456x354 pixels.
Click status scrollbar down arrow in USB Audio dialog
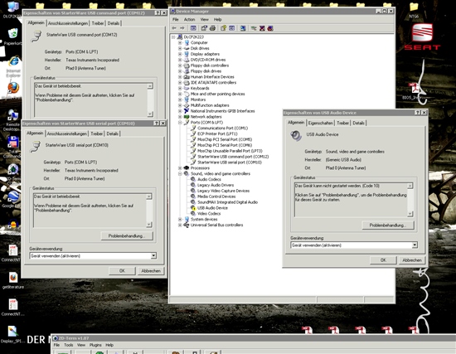pos(410,214)
